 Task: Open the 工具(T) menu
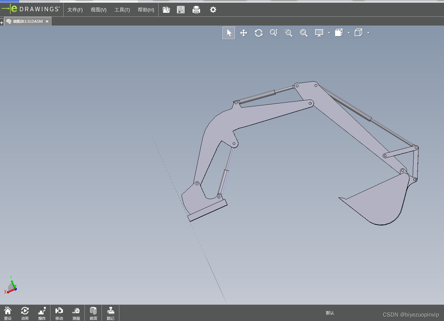coord(122,10)
